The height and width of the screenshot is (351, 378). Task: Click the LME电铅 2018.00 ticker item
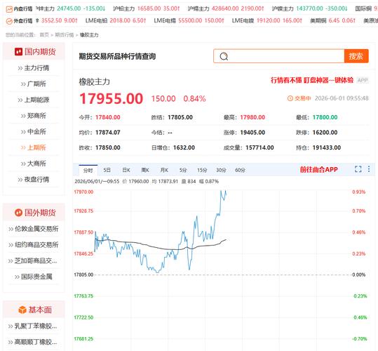(x=116, y=21)
